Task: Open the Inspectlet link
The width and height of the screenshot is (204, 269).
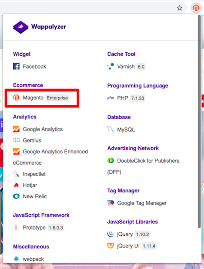Action: point(34,174)
